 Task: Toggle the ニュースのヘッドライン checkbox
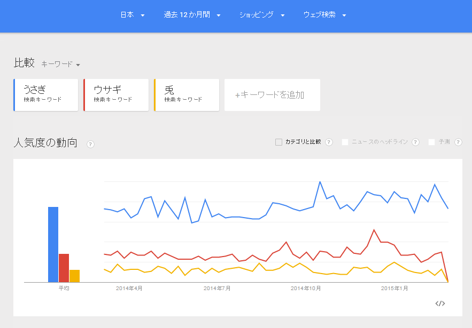345,142
